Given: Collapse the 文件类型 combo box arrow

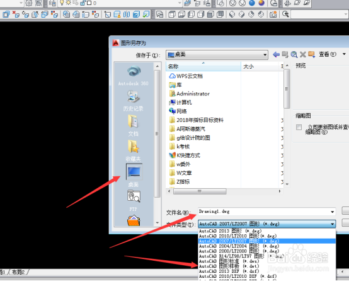Looking at the screenshot, I should tap(333, 224).
